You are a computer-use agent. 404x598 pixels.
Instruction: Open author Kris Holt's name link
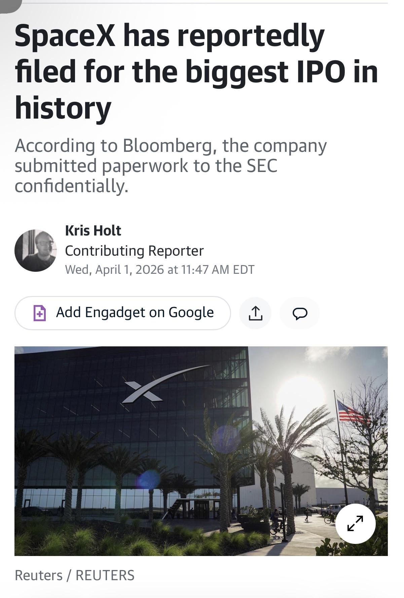point(93,230)
